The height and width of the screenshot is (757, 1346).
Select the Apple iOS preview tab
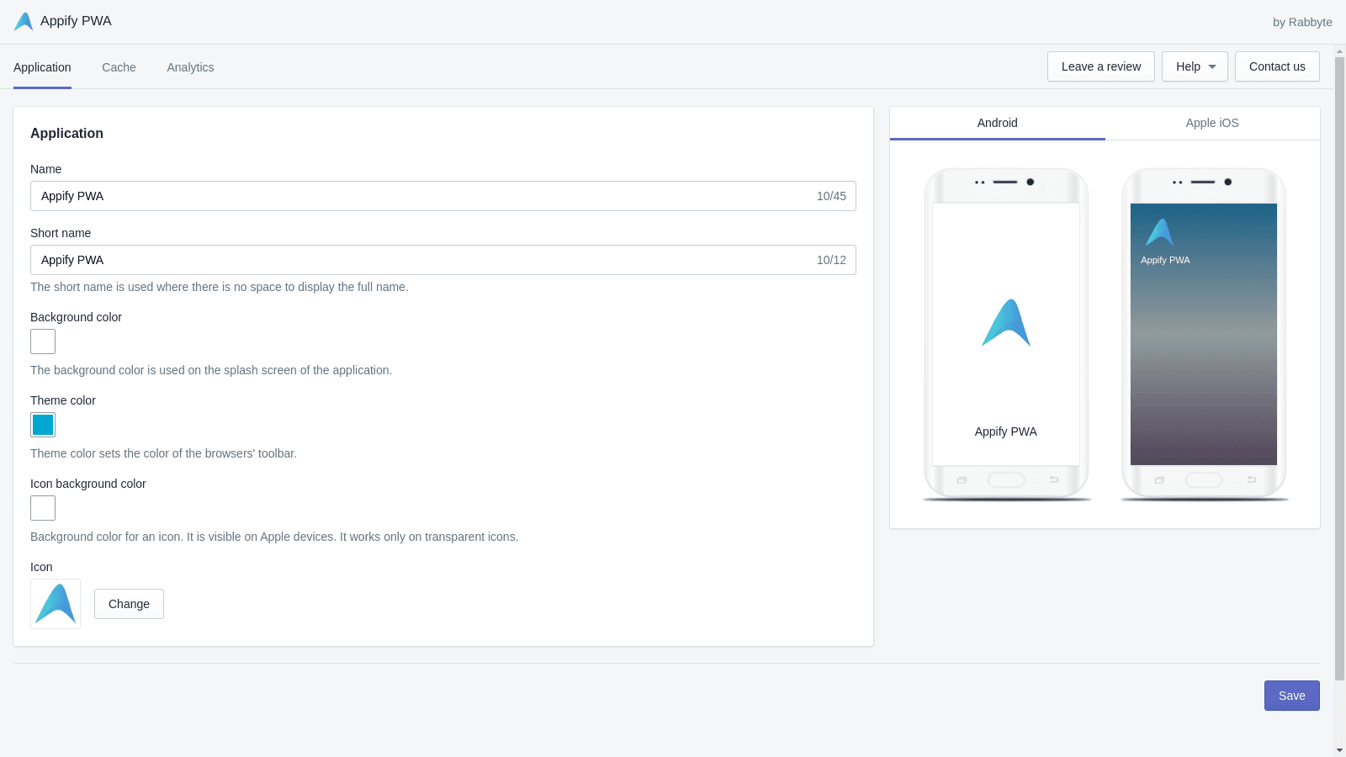coord(1212,123)
